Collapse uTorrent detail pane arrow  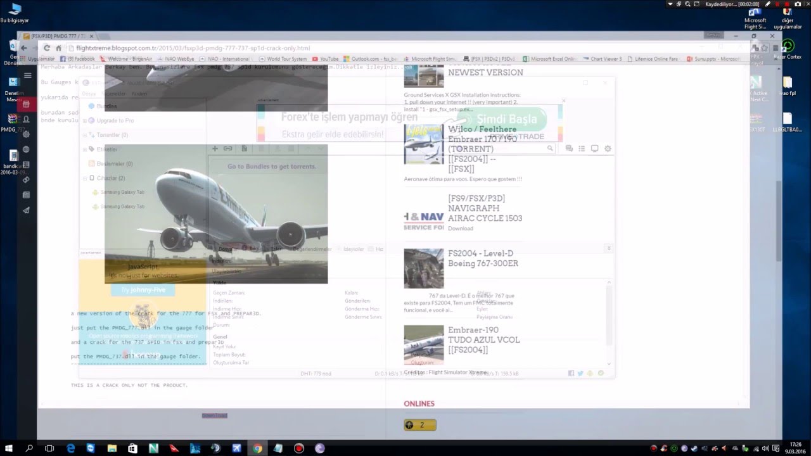click(x=608, y=248)
